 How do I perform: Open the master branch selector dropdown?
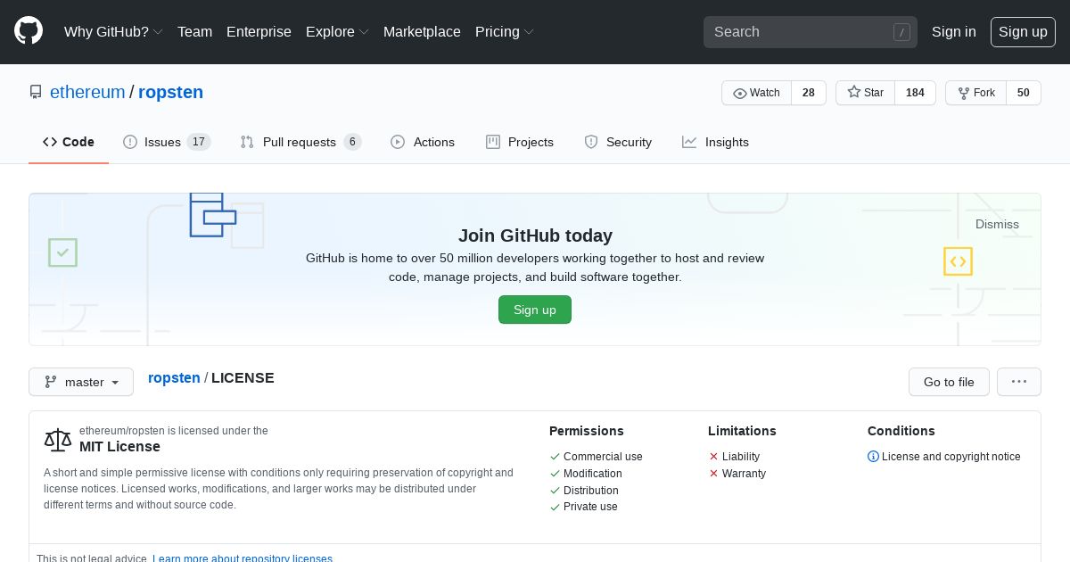[81, 382]
